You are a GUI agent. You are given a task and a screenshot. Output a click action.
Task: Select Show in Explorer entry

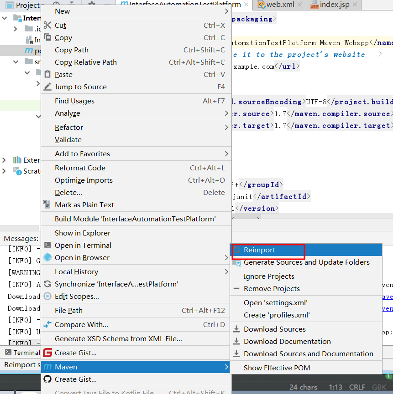coord(136,233)
